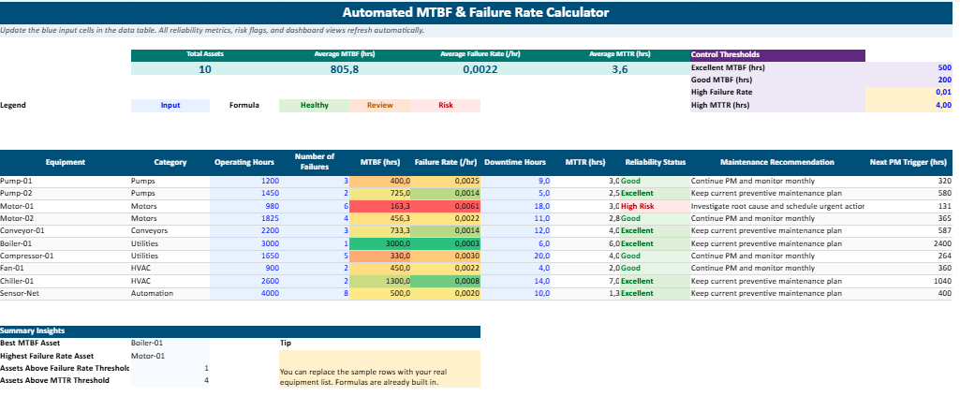Click the green Healthy legend swatch

click(x=314, y=105)
